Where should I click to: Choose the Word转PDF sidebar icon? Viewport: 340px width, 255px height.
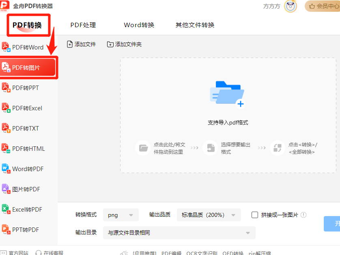click(x=6, y=169)
